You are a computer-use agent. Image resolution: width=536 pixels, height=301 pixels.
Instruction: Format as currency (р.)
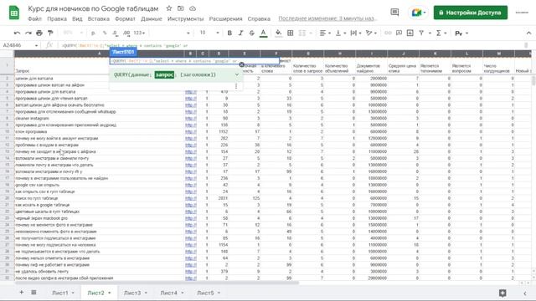93,33
